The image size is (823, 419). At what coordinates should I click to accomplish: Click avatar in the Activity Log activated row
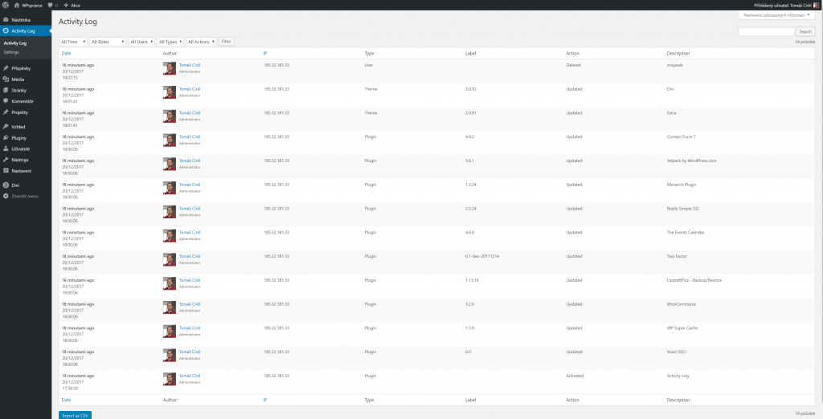pos(170,379)
